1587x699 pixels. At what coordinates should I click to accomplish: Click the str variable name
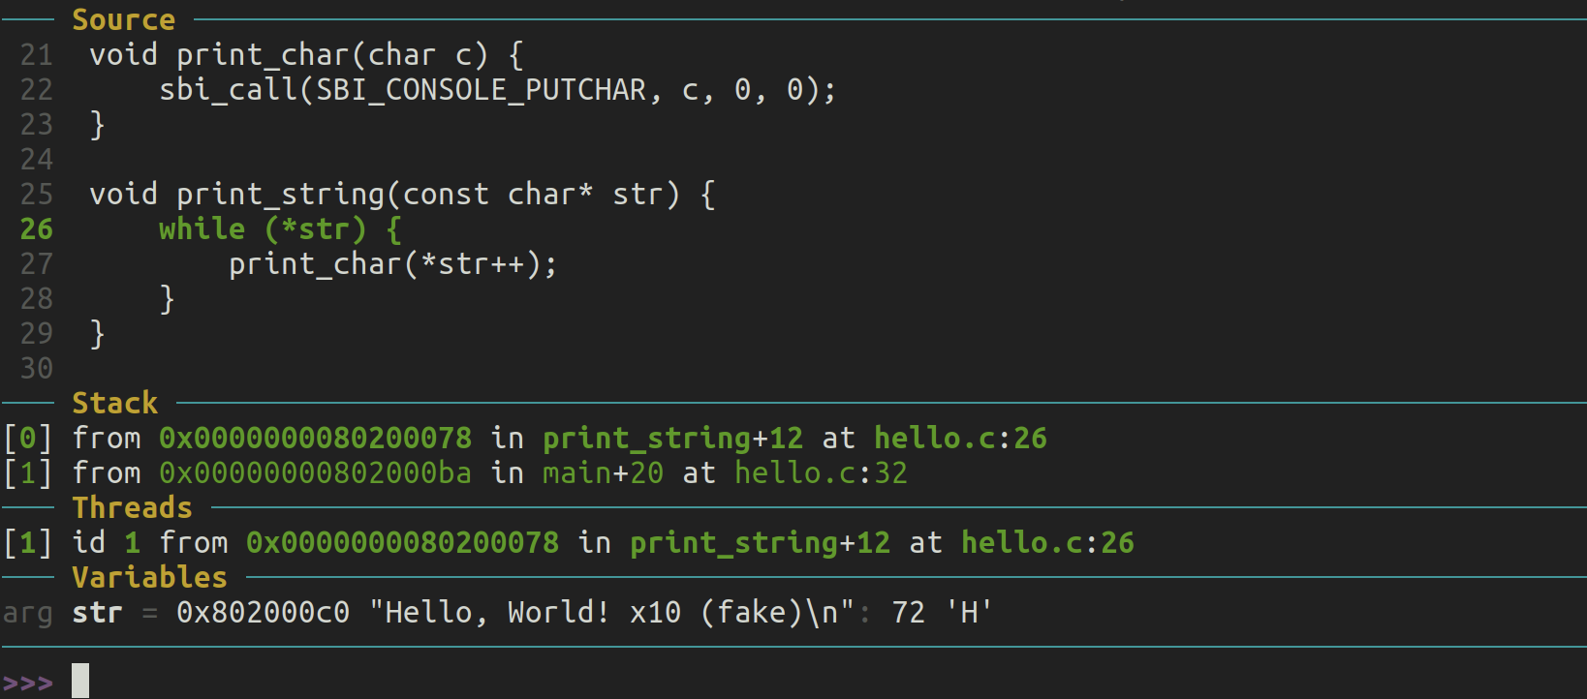(x=98, y=613)
